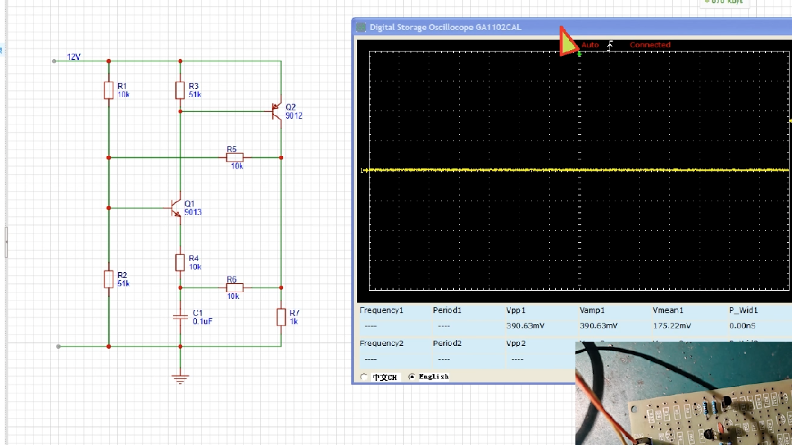Click the Vmean1 value 175.22mV
This screenshot has height=445, width=792.
(672, 326)
